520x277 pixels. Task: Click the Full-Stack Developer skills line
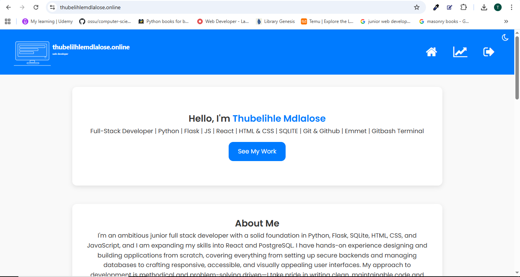(257, 131)
